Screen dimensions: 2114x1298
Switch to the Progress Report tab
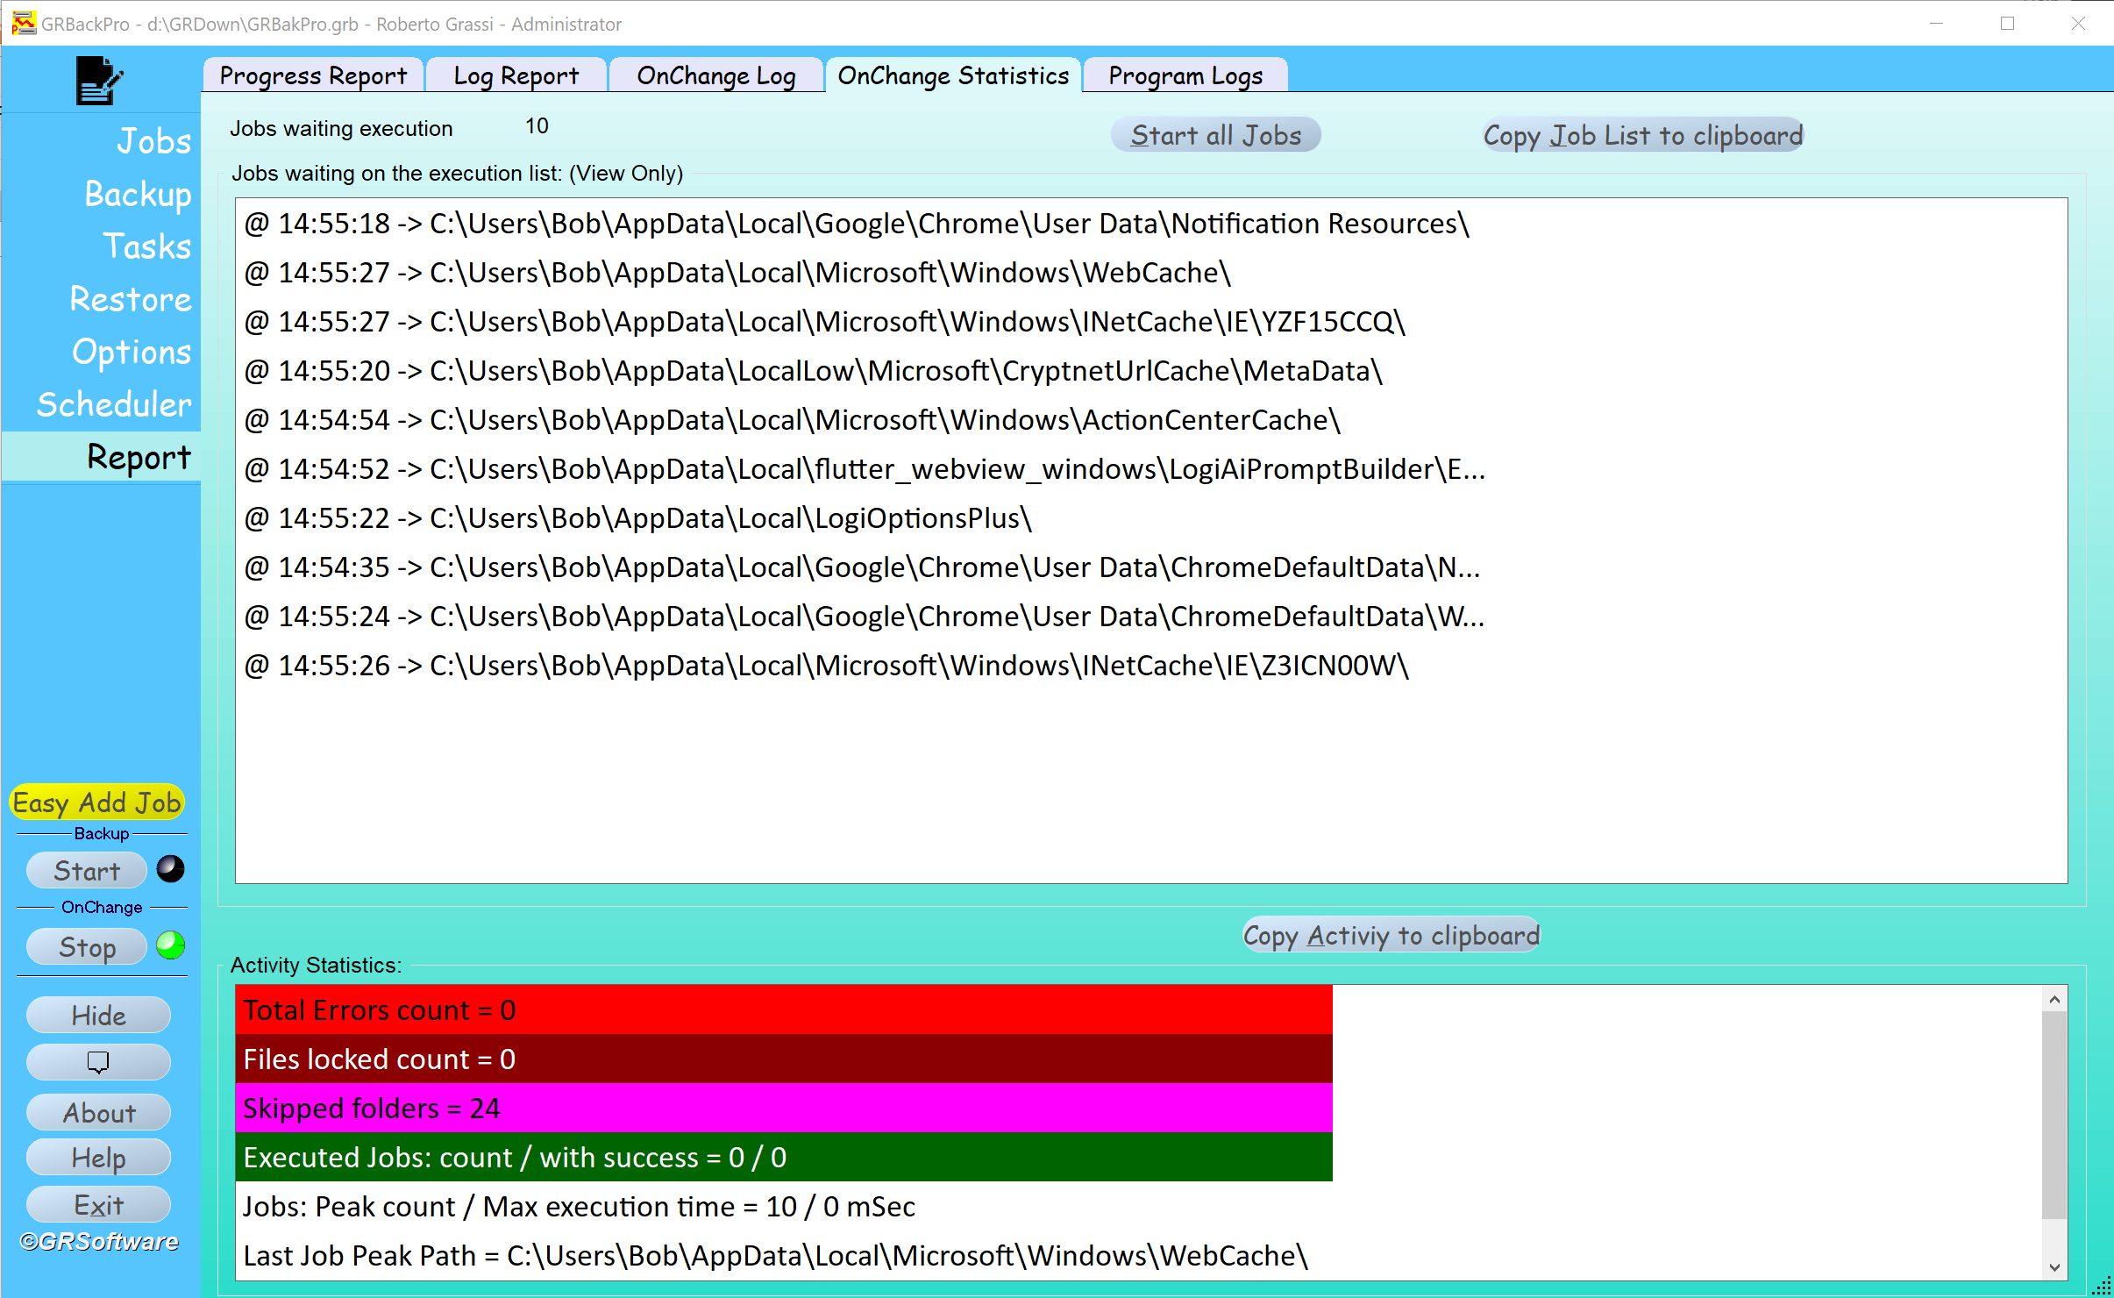coord(313,75)
